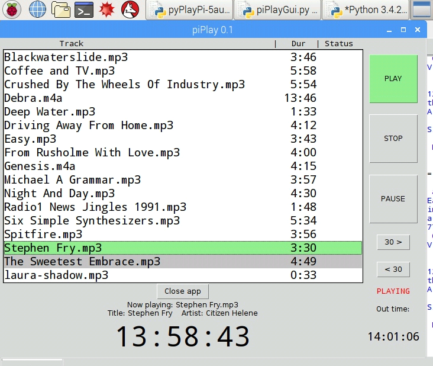The height and width of the screenshot is (366, 433).
Task: Open Mathematica red spiky icon
Action: click(107, 9)
